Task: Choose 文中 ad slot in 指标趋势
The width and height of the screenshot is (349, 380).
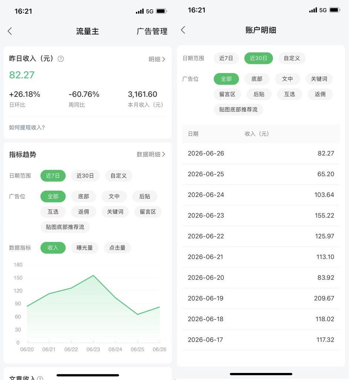Action: (x=114, y=196)
